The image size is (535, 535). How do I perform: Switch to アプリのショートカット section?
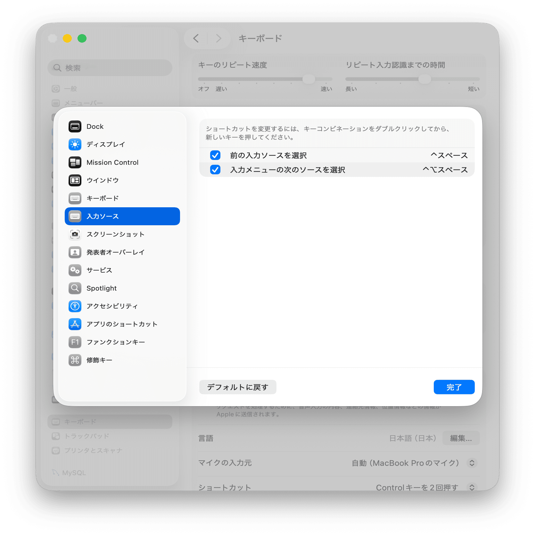pyautogui.click(x=121, y=324)
